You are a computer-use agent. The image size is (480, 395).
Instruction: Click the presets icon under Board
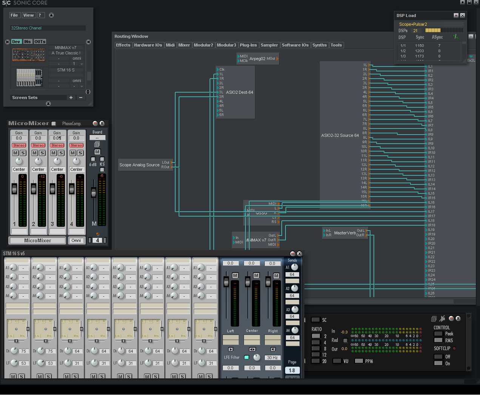point(97,144)
